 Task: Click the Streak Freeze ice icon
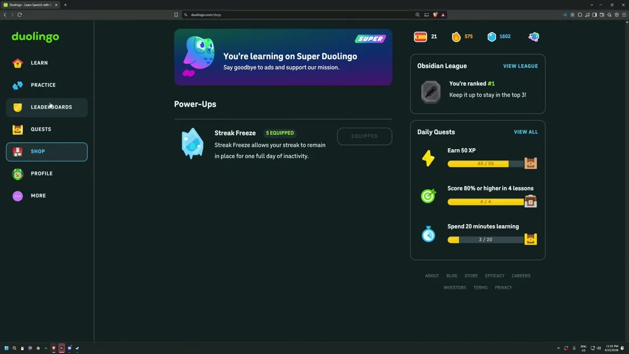[192, 144]
